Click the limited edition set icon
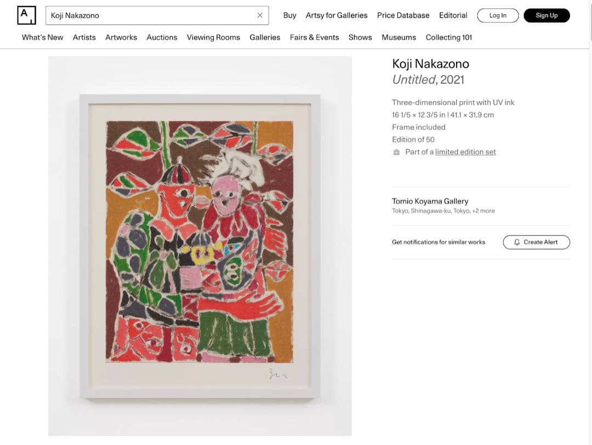 click(396, 152)
